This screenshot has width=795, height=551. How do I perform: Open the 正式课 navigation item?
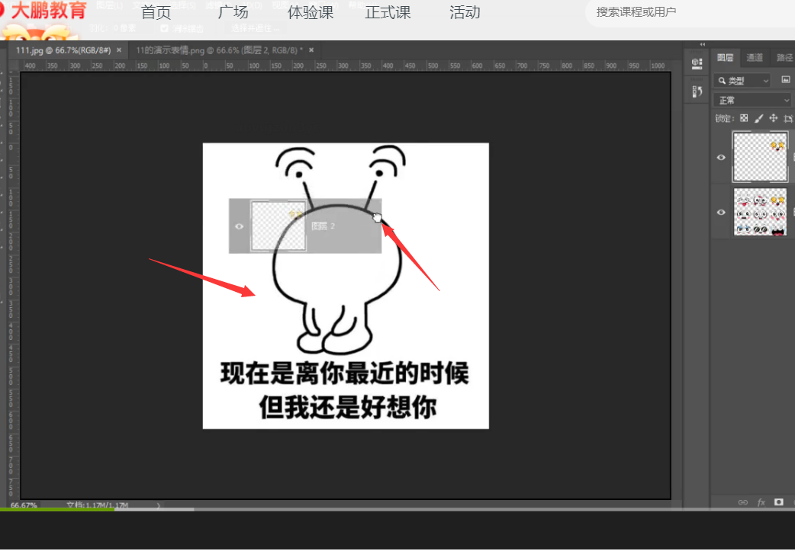point(388,12)
